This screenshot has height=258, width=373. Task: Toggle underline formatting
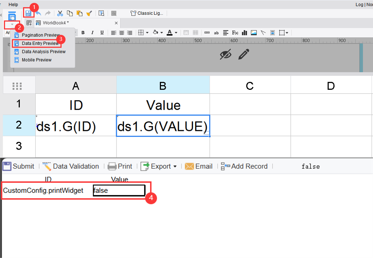[x=101, y=32]
